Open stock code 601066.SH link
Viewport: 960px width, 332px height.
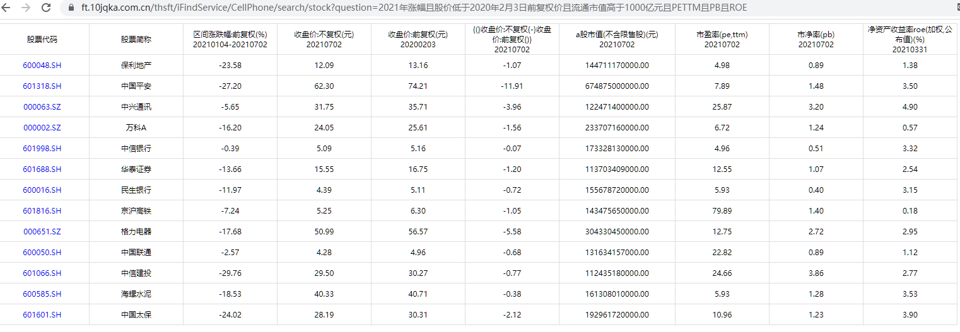click(x=42, y=273)
